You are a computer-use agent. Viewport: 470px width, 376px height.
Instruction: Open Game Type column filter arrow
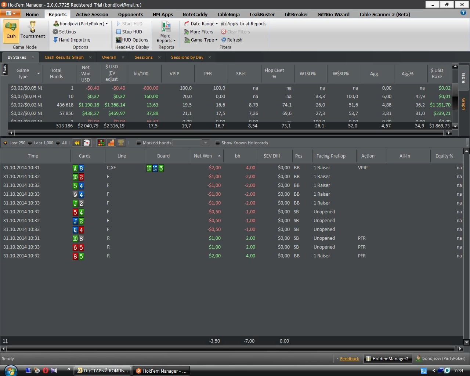(x=38, y=74)
